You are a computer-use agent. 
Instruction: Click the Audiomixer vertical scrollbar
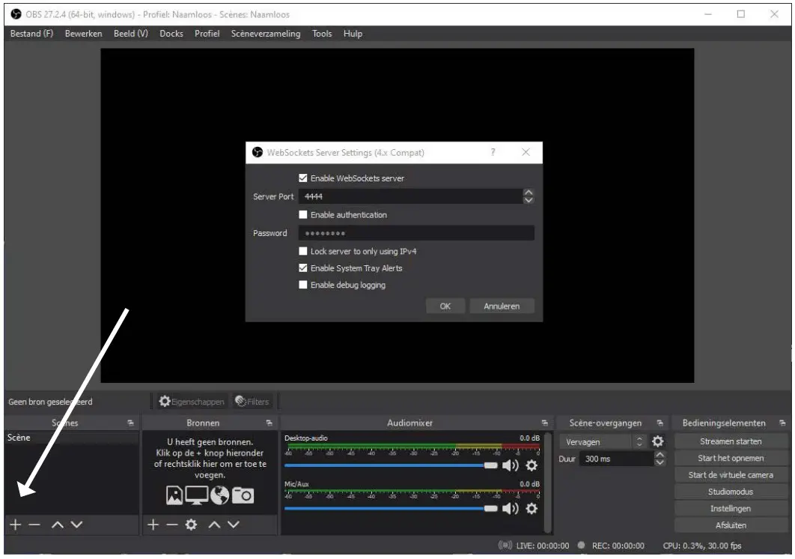[x=547, y=483]
